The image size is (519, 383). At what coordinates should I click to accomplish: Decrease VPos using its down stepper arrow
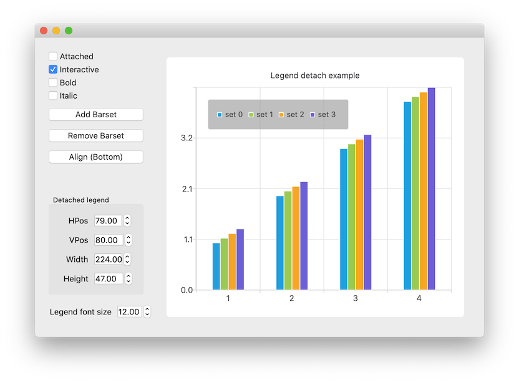(x=127, y=243)
